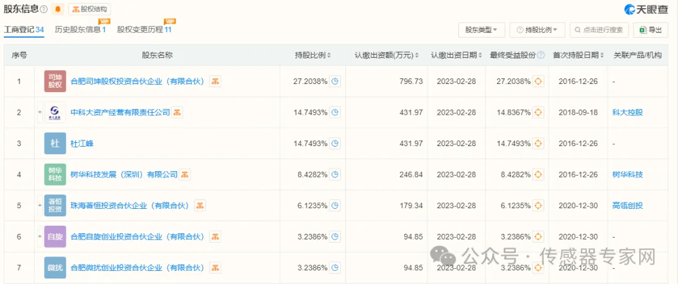
Task: Expand the 珠海蕃恒投资合伙企业 row
Action: 40,206
